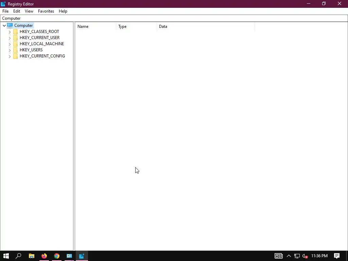
Task: Open the Help menu
Action: 63,11
